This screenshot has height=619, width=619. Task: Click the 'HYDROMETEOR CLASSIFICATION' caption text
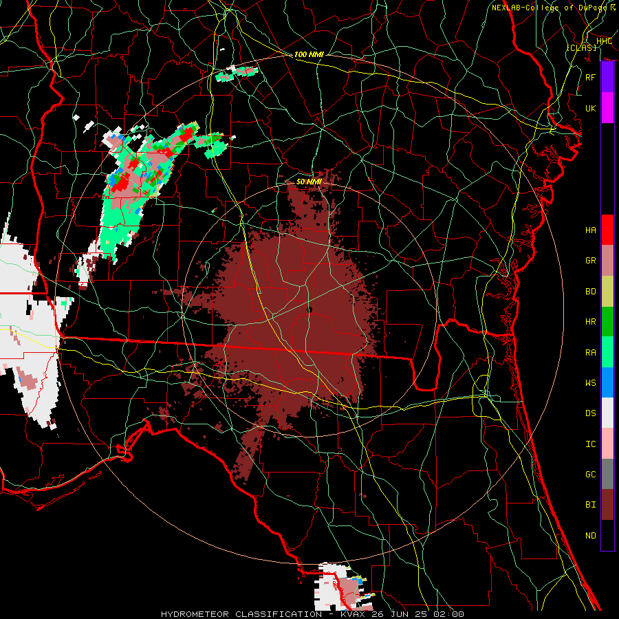point(241,614)
